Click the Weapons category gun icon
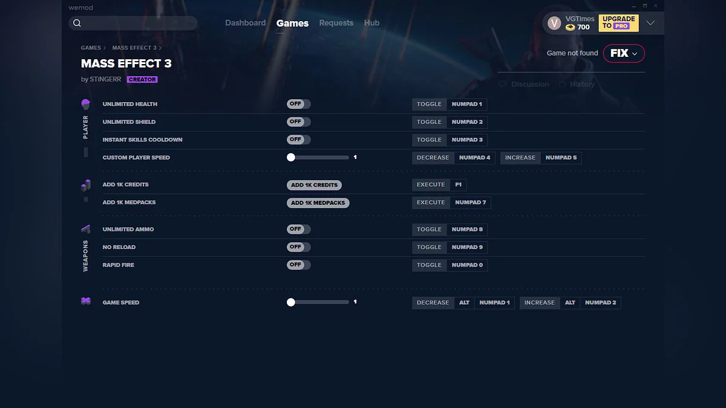Image resolution: width=726 pixels, height=408 pixels. tap(86, 229)
